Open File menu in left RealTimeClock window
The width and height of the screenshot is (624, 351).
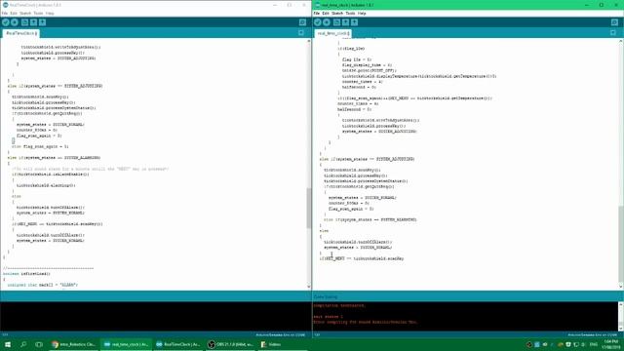[5, 13]
